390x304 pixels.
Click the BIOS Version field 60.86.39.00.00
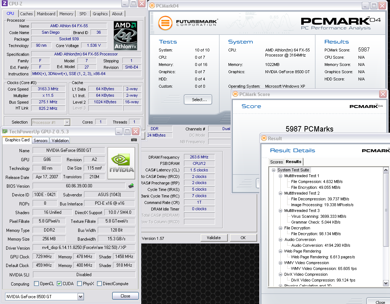pyautogui.click(x=79, y=186)
